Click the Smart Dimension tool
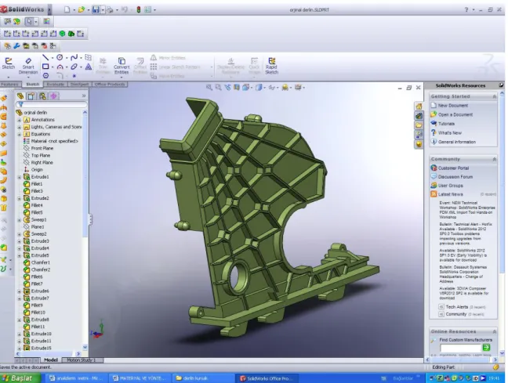Screen dimensions: 508x383 pyautogui.click(x=28, y=66)
